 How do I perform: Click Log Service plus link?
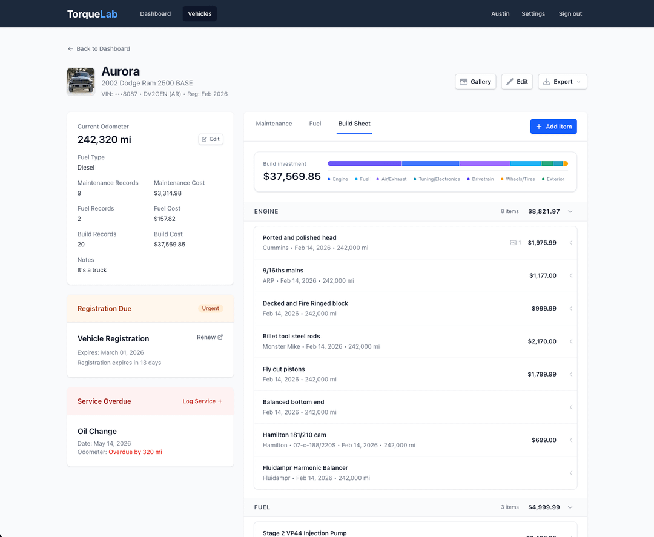202,401
